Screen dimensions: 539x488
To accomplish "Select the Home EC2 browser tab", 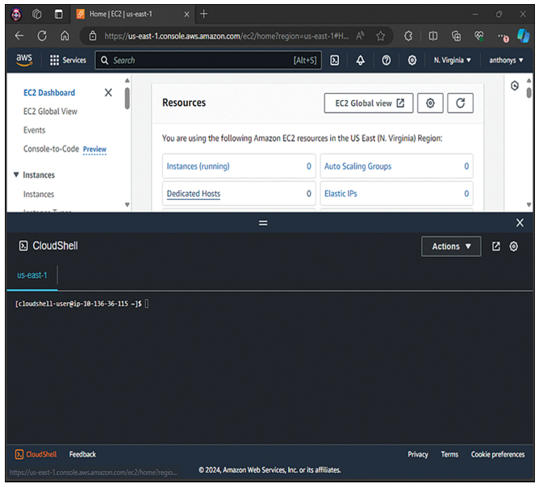I will (x=132, y=14).
